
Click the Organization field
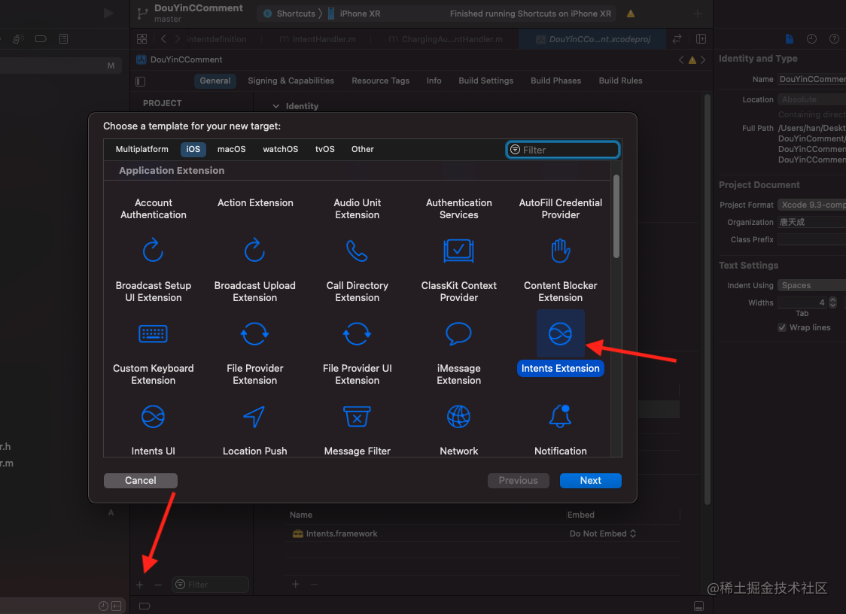[811, 222]
